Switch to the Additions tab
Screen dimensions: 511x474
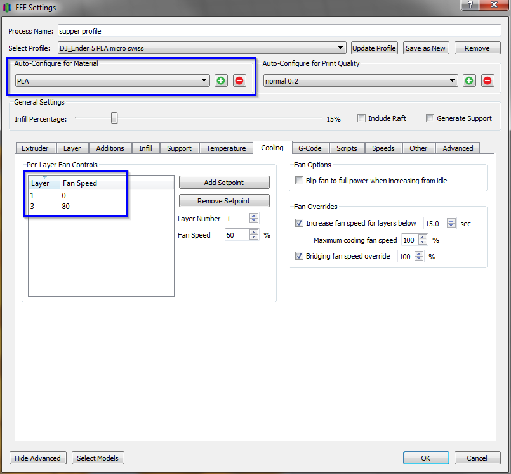(x=110, y=148)
